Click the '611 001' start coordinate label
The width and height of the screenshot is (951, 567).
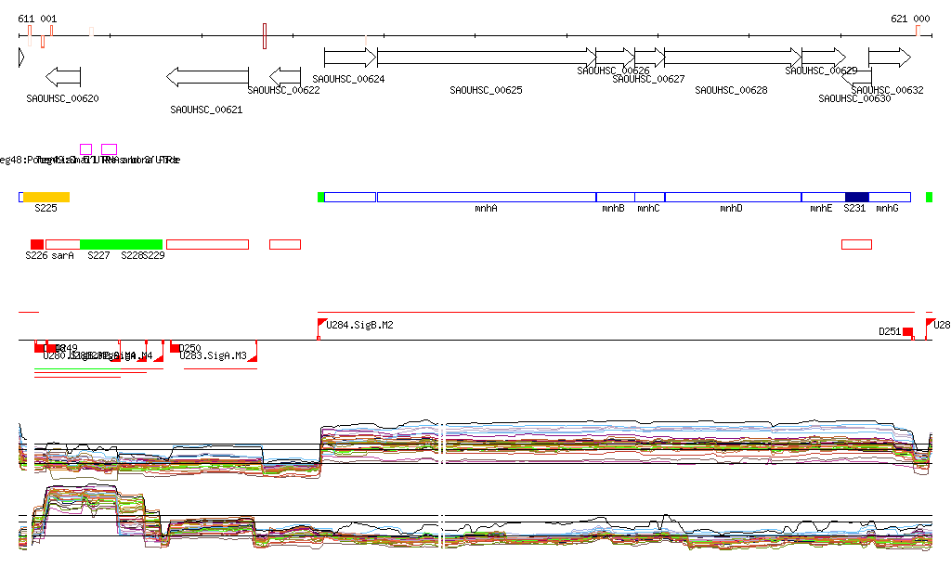click(37, 19)
